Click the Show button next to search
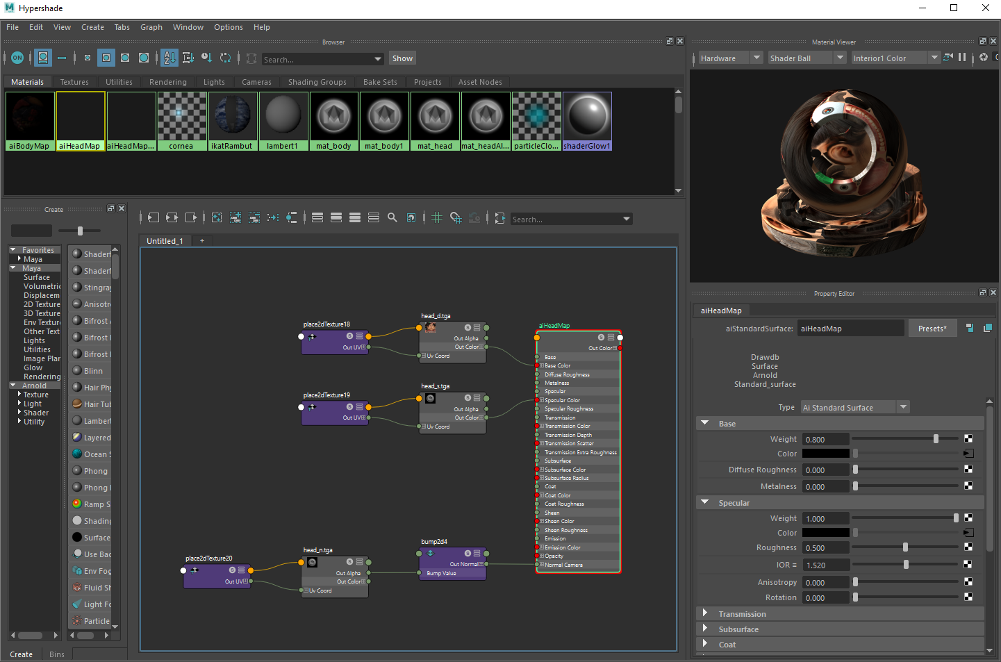The image size is (1001, 662). click(402, 58)
